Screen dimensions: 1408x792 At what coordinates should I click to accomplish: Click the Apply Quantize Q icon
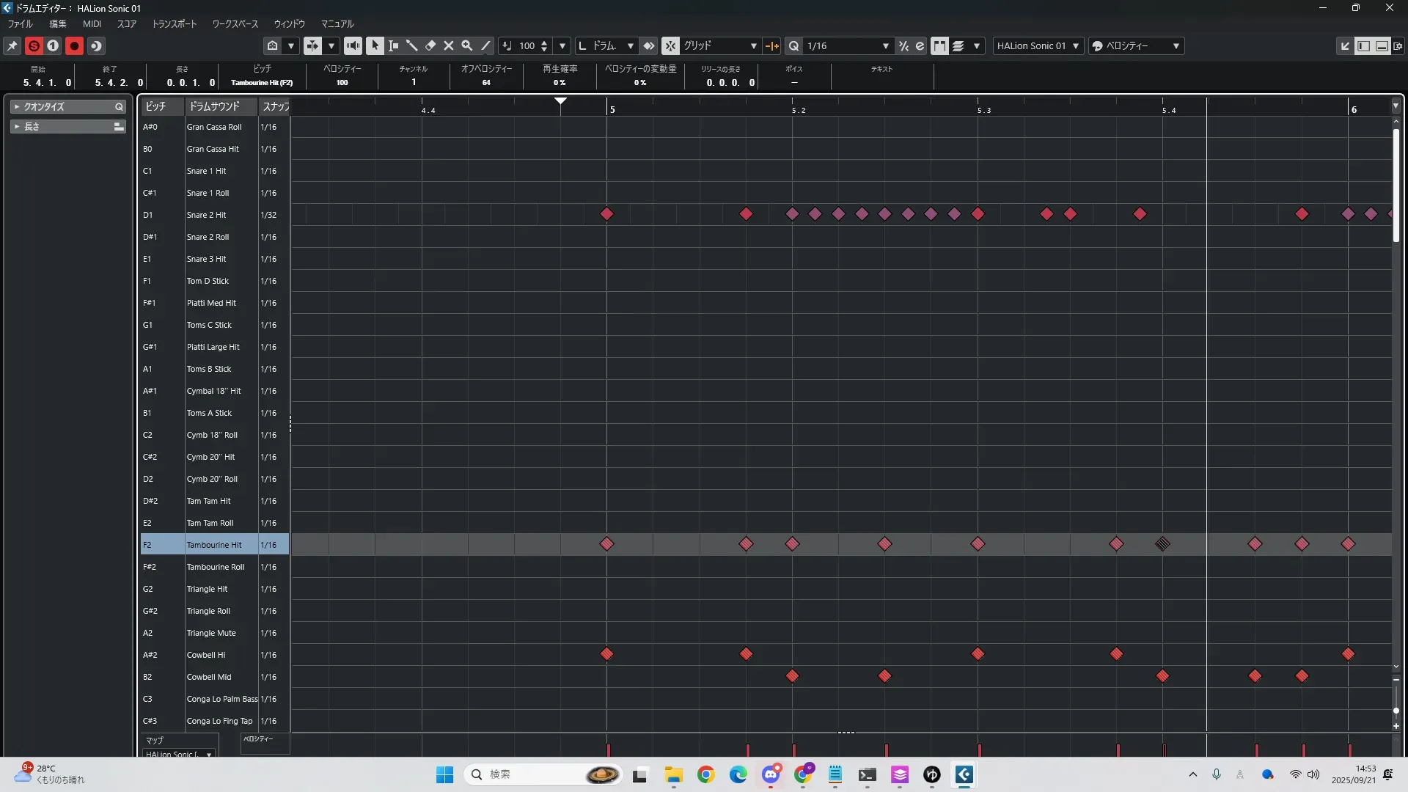click(793, 45)
